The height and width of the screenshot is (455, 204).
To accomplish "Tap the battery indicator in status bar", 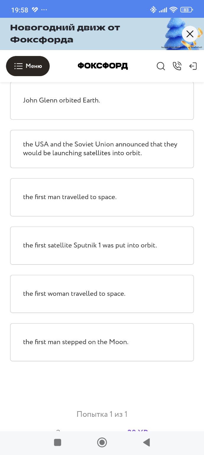I will pos(186,10).
